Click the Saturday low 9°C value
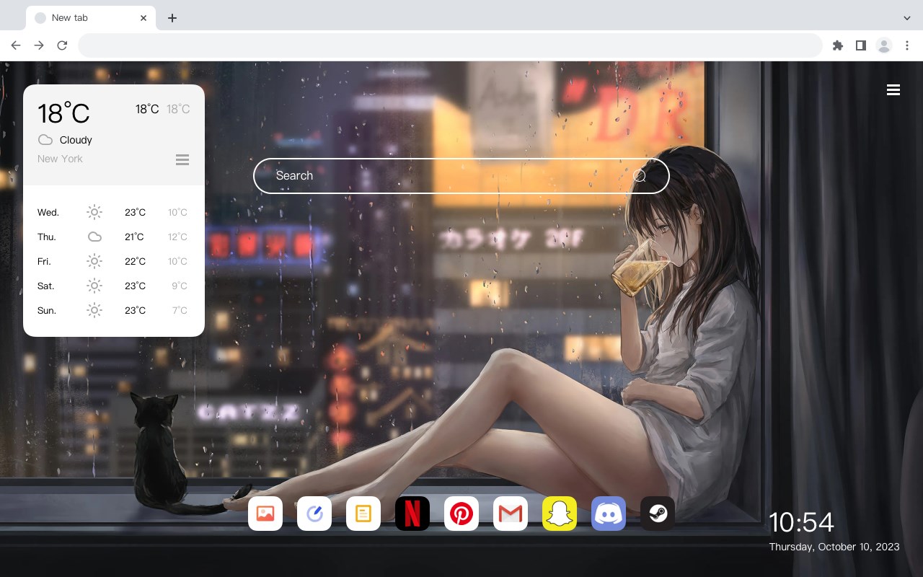The height and width of the screenshot is (577, 923). [180, 286]
